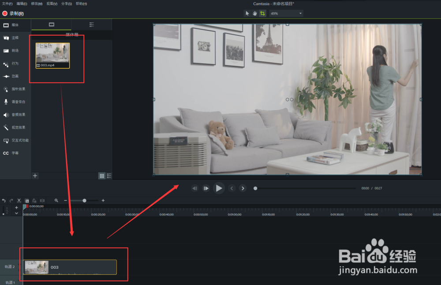Open the 49% canvas zoom dropdown

click(286, 13)
